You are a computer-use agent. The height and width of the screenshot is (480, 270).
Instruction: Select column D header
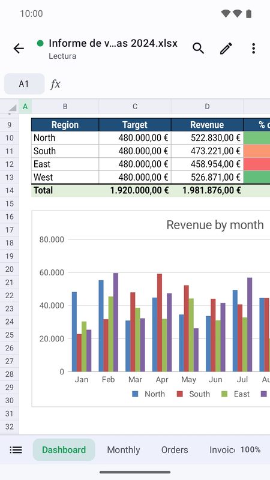tap(207, 107)
